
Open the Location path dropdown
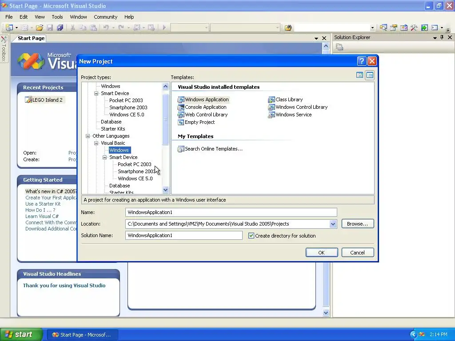[x=333, y=224]
